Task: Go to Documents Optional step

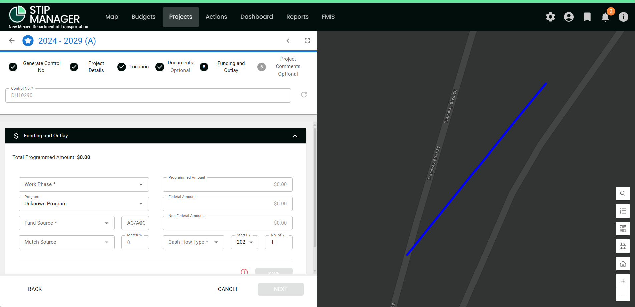Action: click(x=174, y=67)
